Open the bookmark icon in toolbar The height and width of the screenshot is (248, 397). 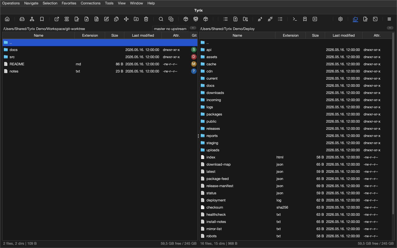42,19
